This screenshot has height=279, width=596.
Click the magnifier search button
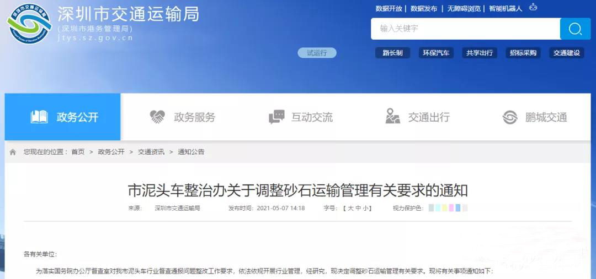(575, 29)
